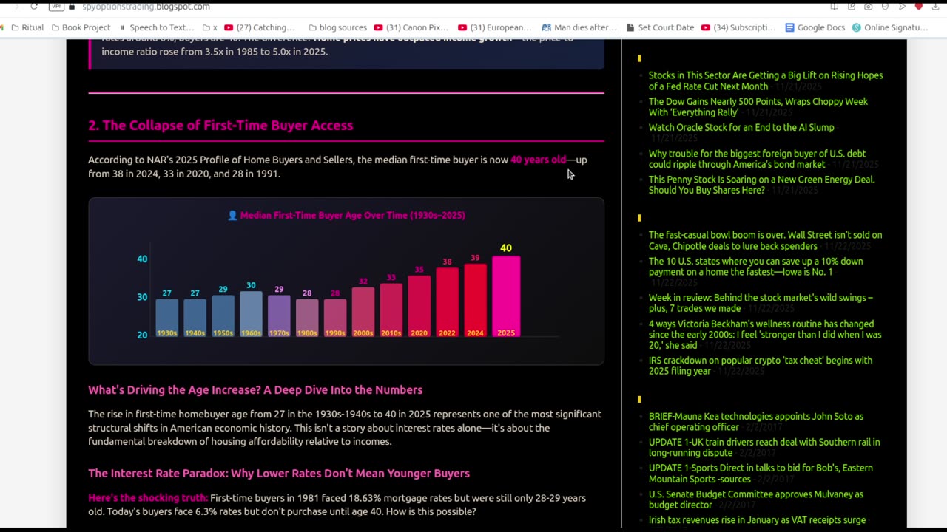Click the 2024 bar labeled 39
Image resolution: width=947 pixels, height=532 pixels.
pyautogui.click(x=475, y=300)
